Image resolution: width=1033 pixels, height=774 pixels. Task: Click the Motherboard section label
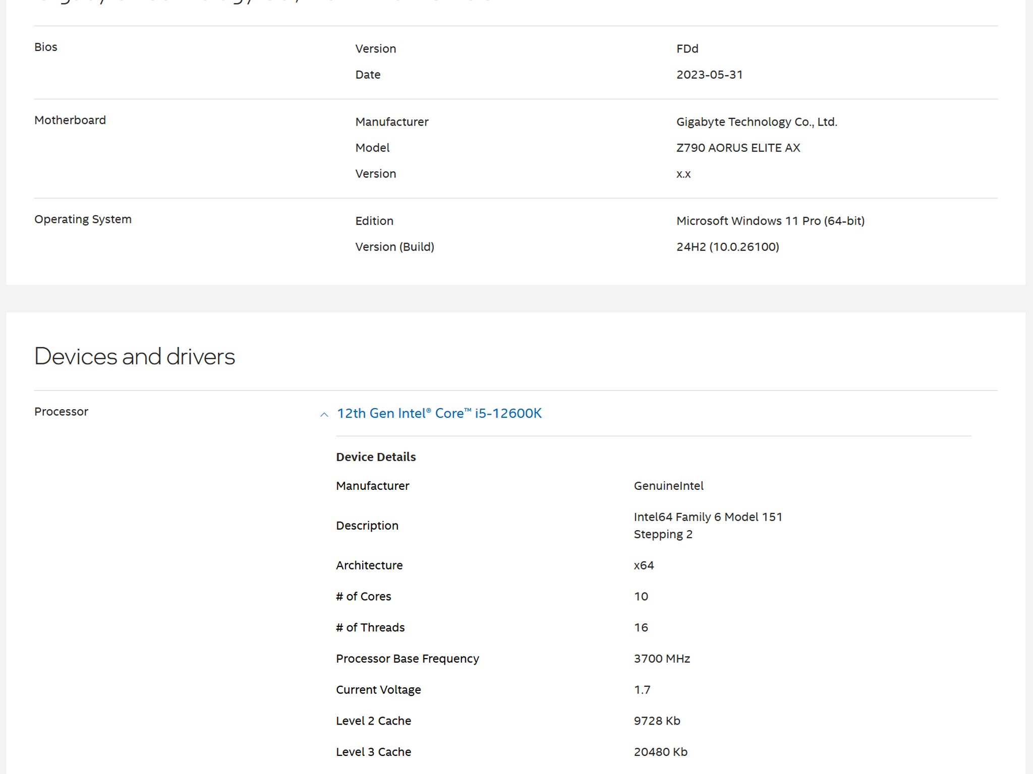coord(70,120)
